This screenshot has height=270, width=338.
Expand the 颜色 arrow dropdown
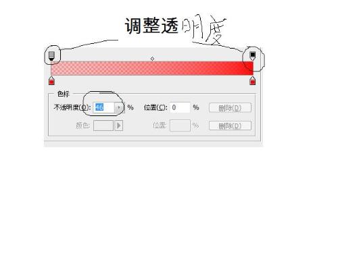point(119,126)
